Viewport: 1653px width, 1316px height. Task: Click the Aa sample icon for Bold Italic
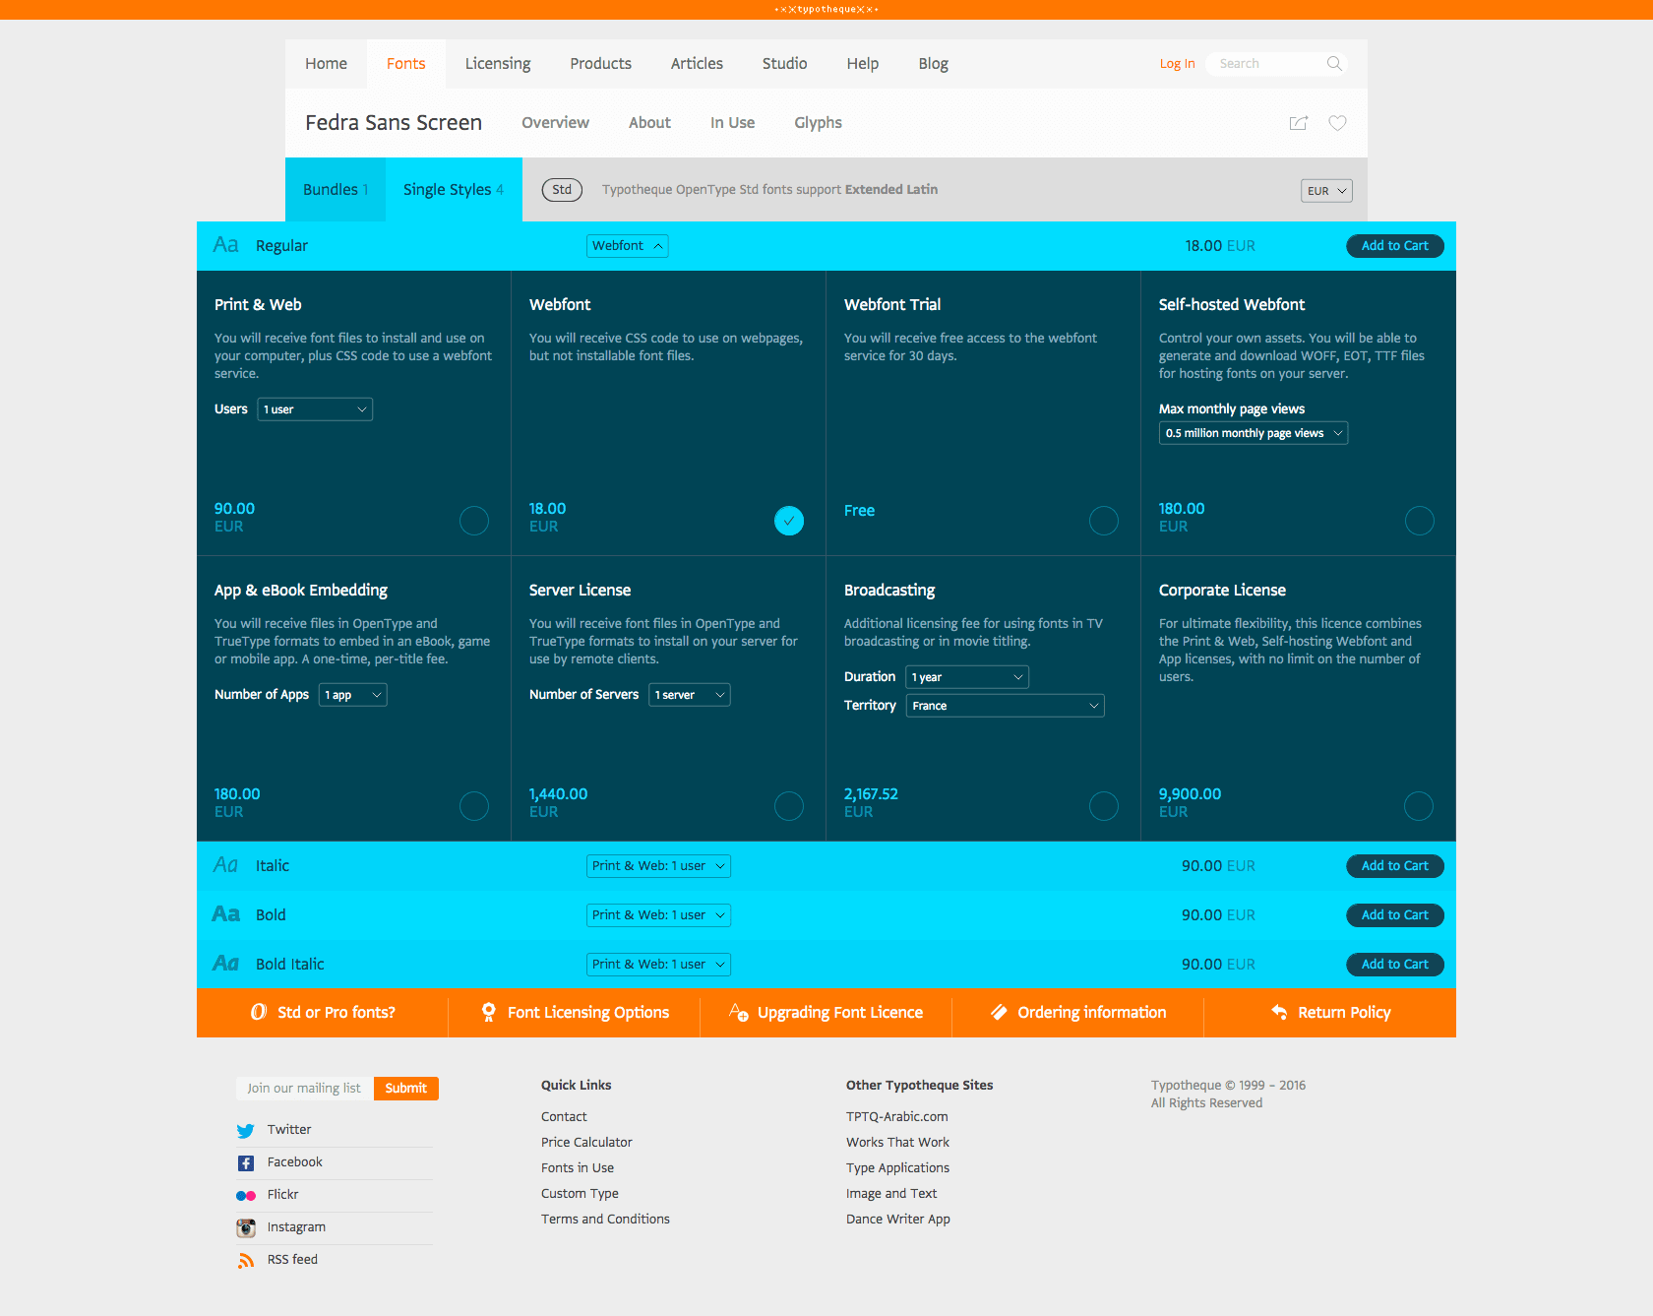click(x=226, y=964)
